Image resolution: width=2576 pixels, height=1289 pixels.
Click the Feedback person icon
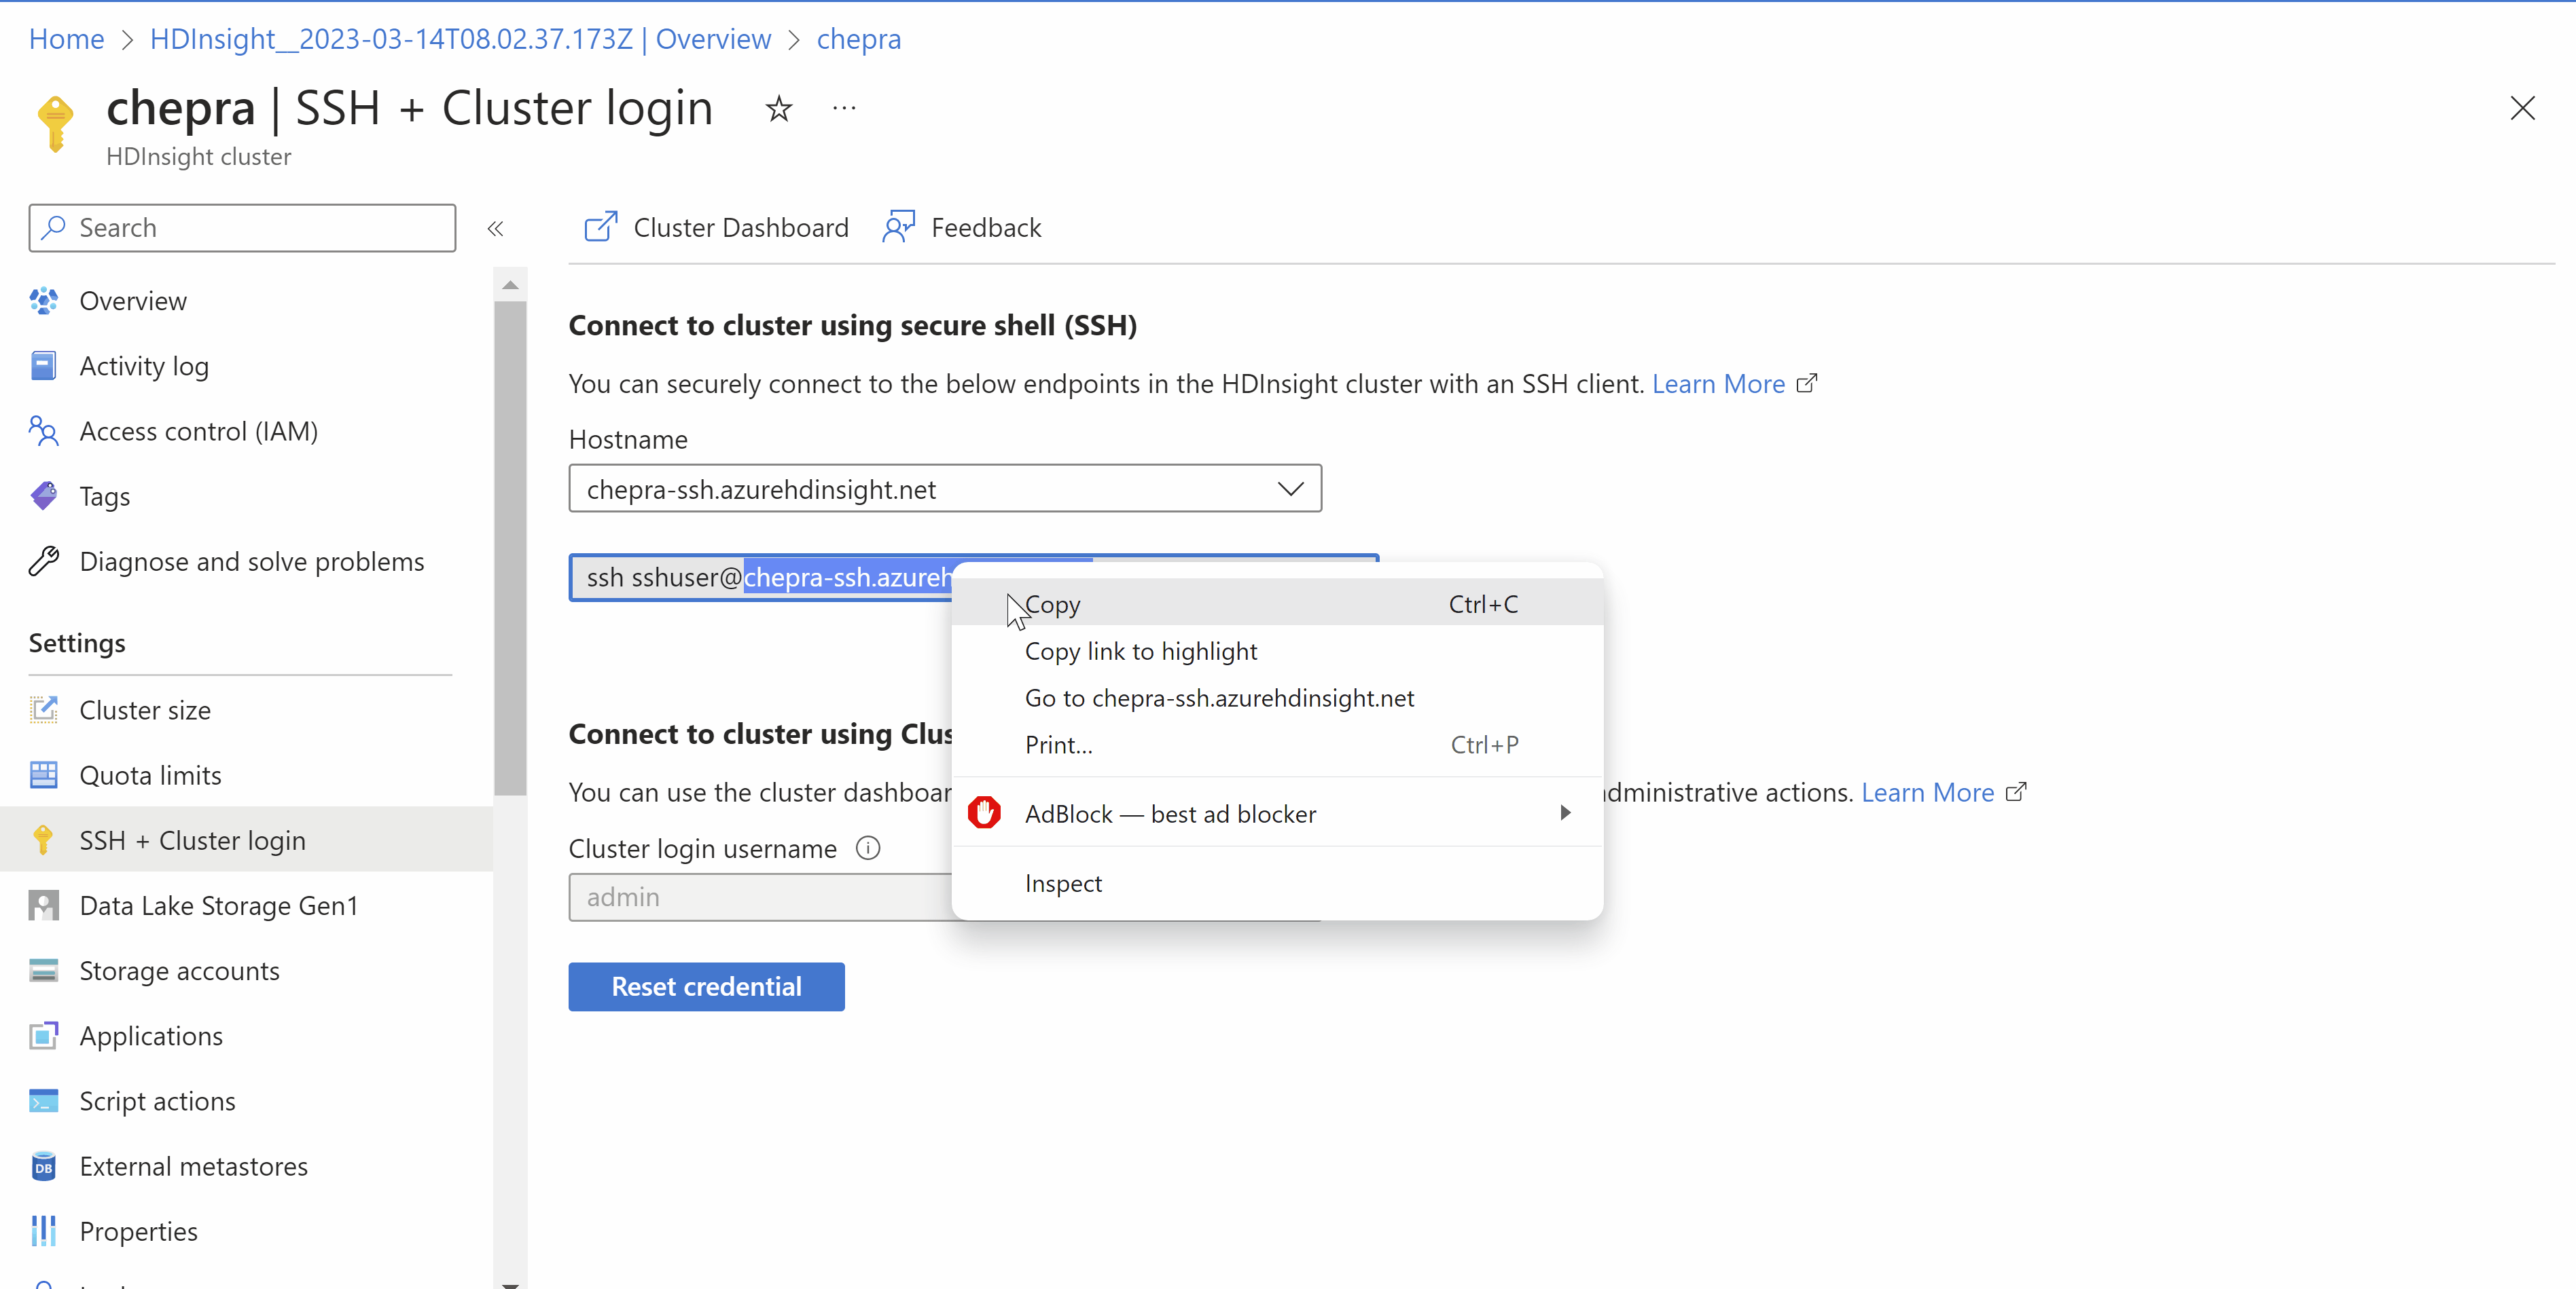click(x=898, y=227)
